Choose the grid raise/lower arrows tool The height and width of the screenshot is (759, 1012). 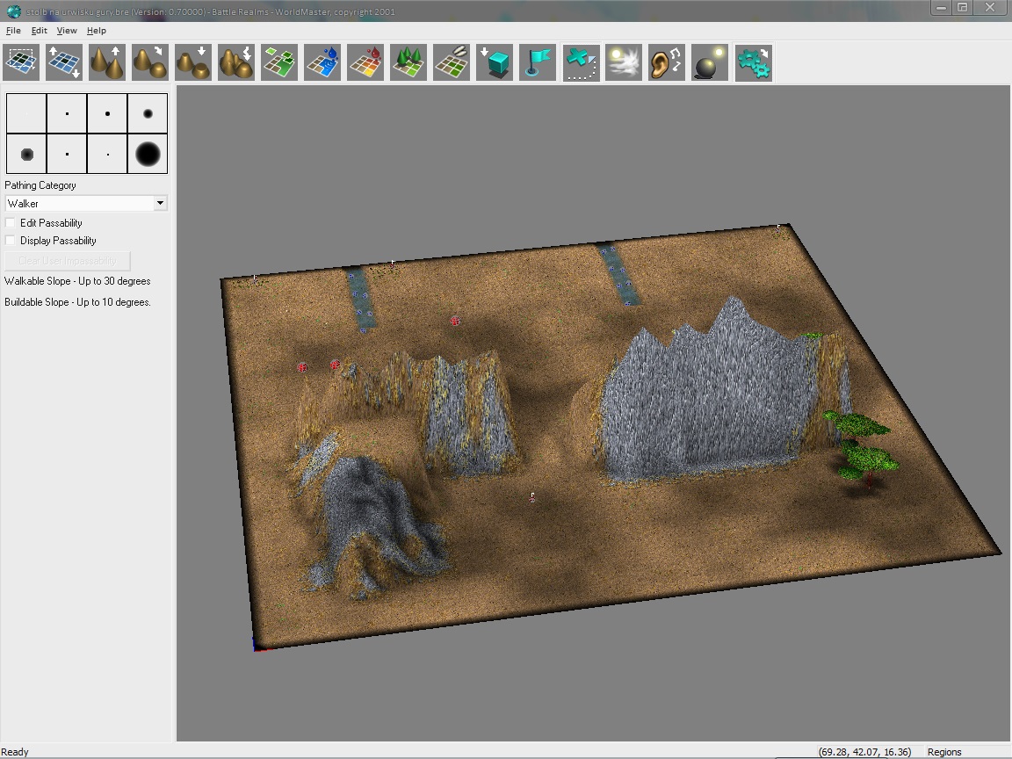point(64,62)
